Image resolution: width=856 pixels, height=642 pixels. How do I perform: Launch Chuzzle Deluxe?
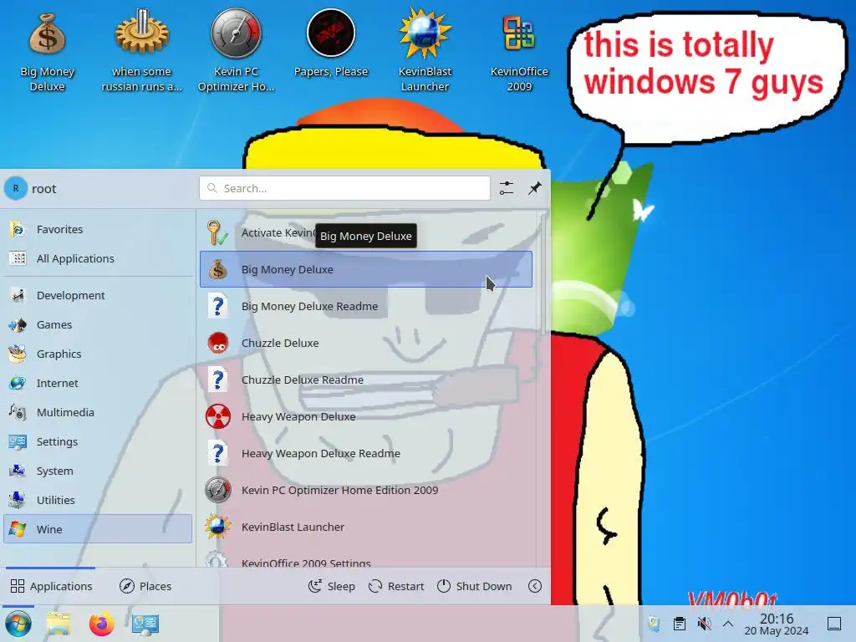tap(366, 343)
